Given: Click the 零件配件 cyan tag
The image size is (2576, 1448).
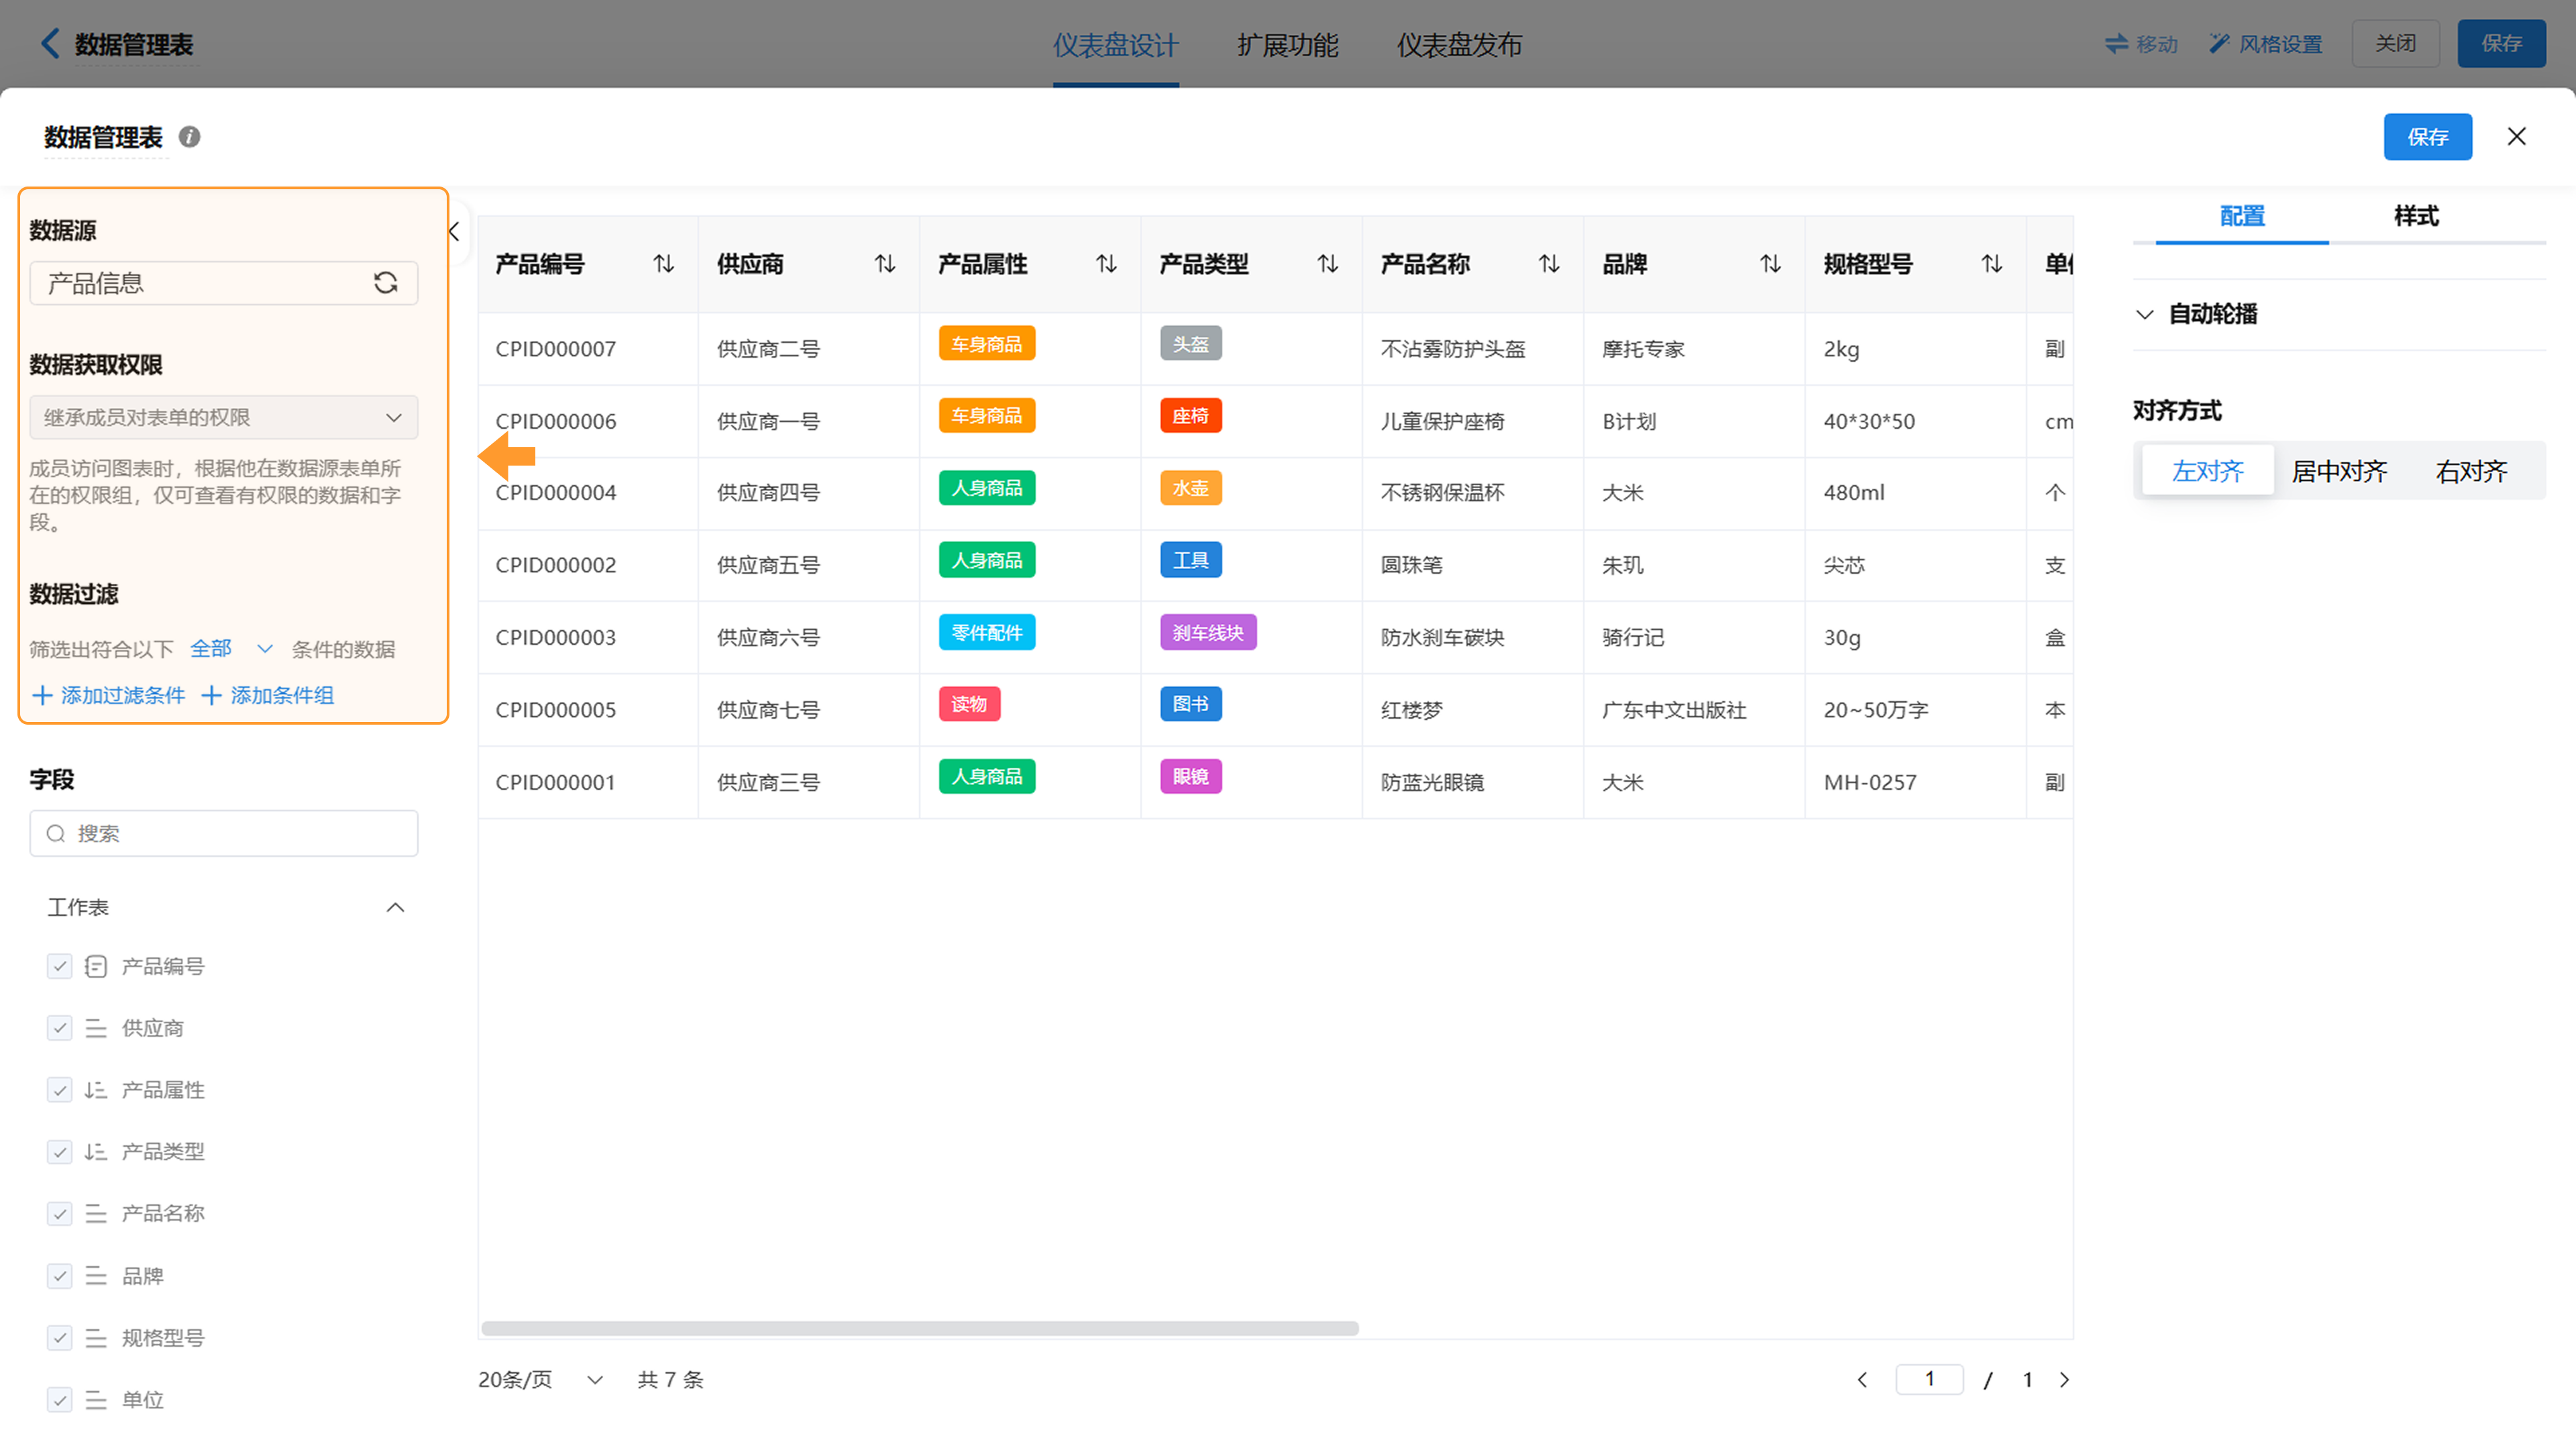Looking at the screenshot, I should 987,633.
